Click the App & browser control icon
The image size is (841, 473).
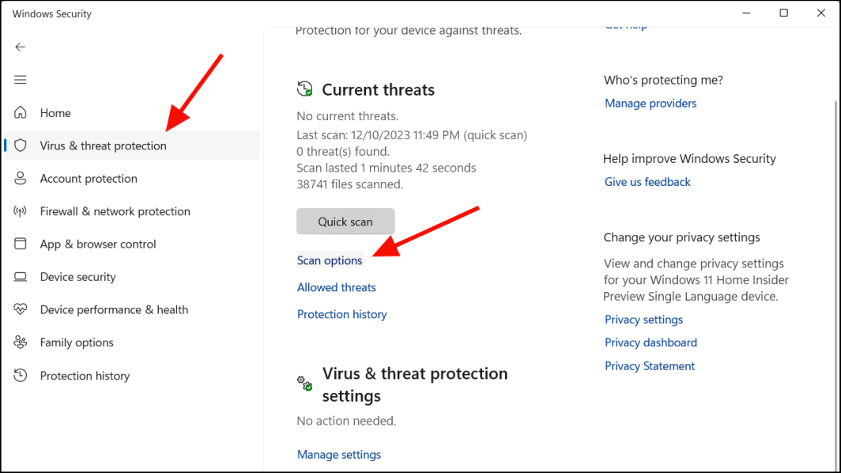pos(21,244)
